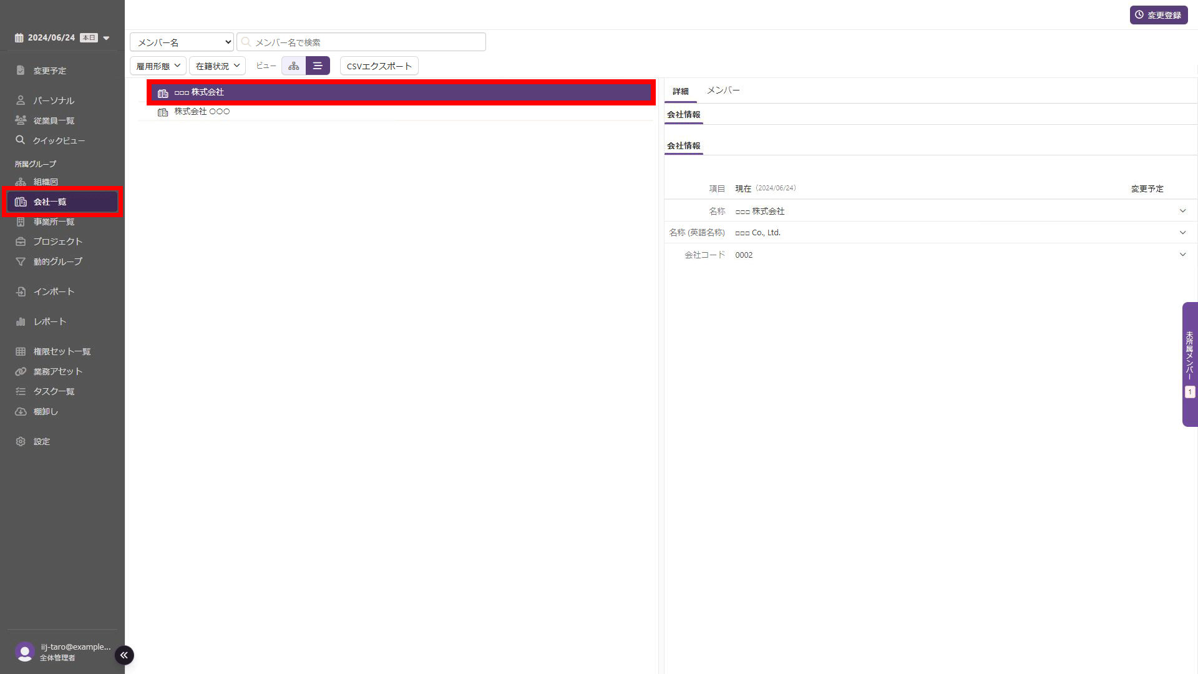
Task: Click the 動的グループ filter icon
Action: 21,261
